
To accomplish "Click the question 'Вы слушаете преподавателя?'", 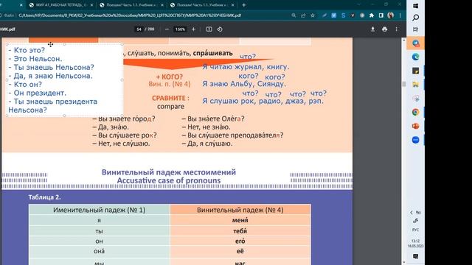I will [232, 135].
